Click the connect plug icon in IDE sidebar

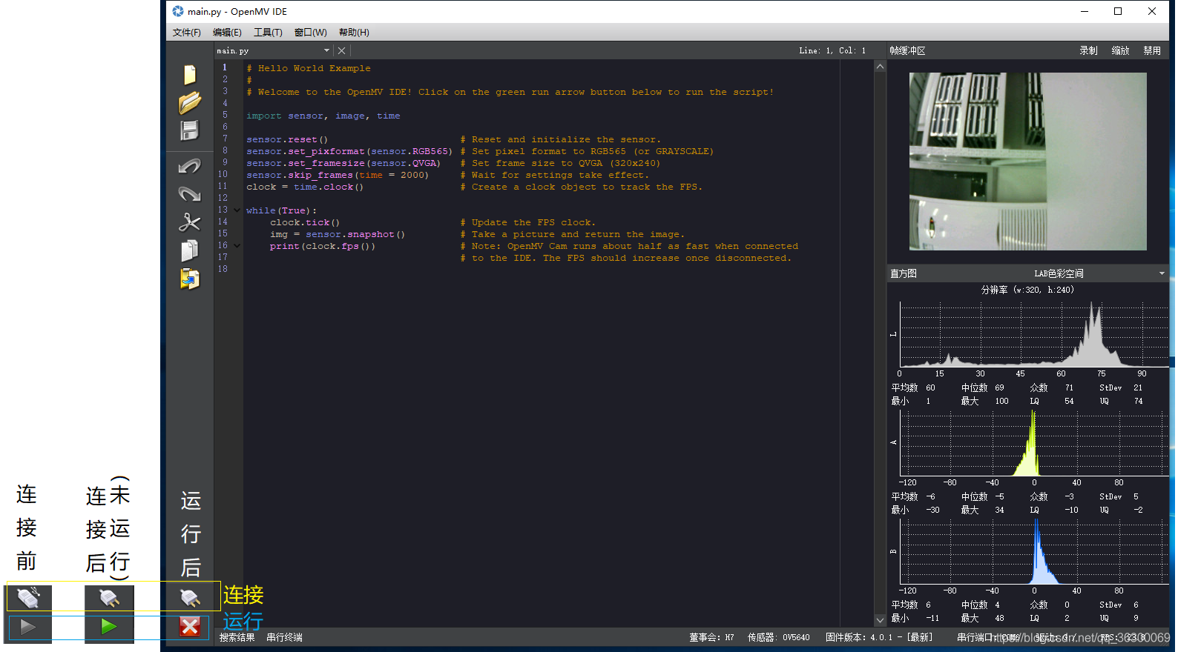pos(190,598)
